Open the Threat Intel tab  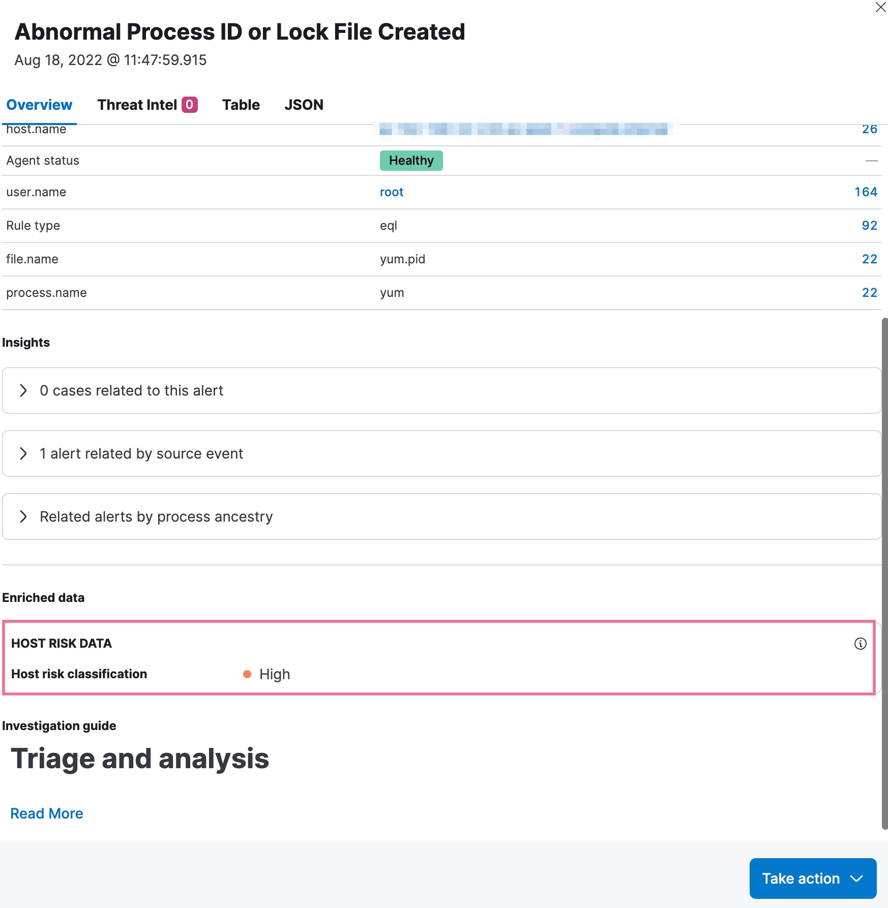(x=137, y=105)
